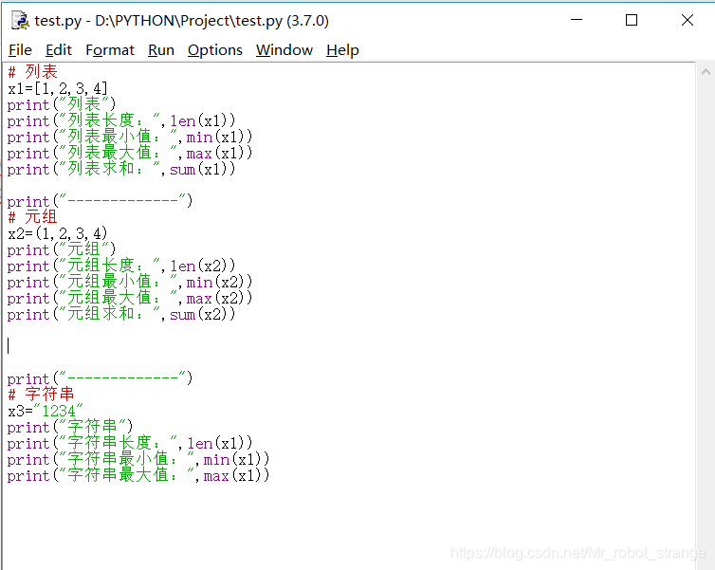
Task: Open the Help menu
Action: click(x=342, y=49)
